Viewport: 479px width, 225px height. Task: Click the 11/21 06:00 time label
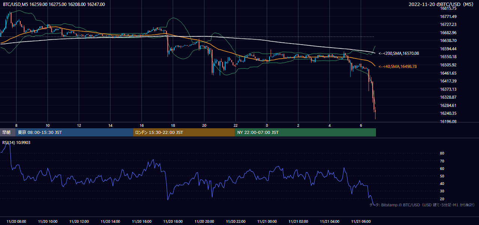pos(361,222)
